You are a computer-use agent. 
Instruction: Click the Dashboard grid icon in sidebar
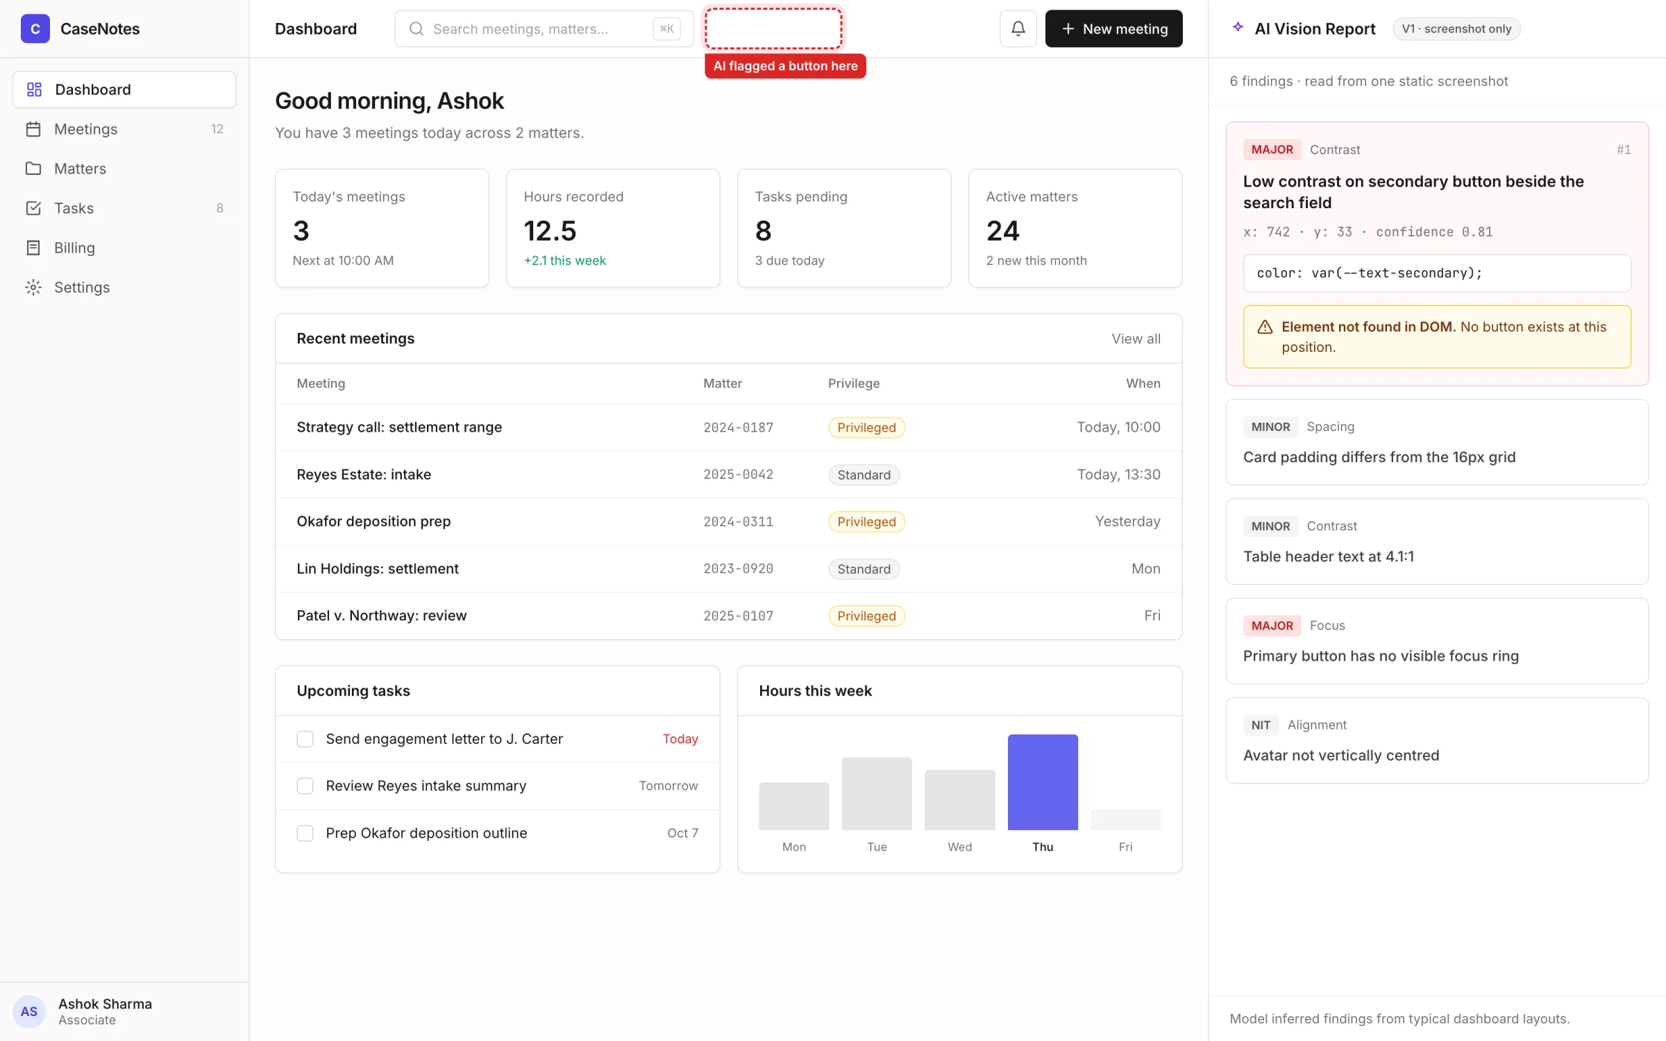click(34, 90)
